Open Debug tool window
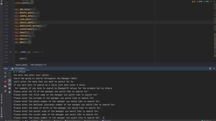This screenshot has width=216, height=121. click(58, 120)
